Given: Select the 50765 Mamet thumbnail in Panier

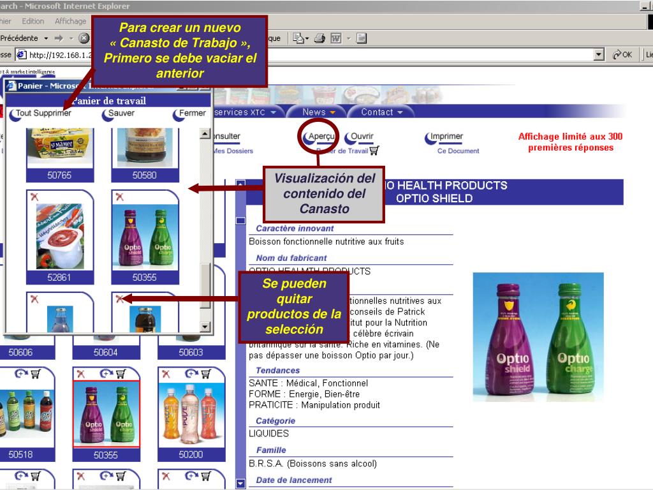Looking at the screenshot, I should pyautogui.click(x=60, y=146).
